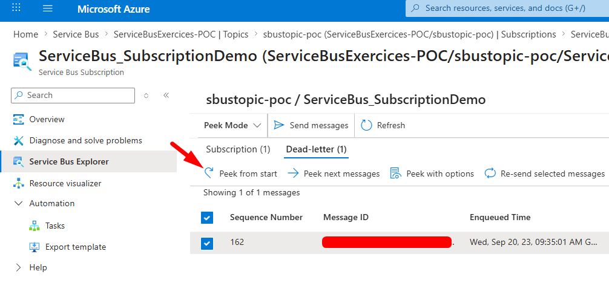Focus the global search resources box
Image resolution: width=609 pixels, height=283 pixels.
(x=507, y=8)
